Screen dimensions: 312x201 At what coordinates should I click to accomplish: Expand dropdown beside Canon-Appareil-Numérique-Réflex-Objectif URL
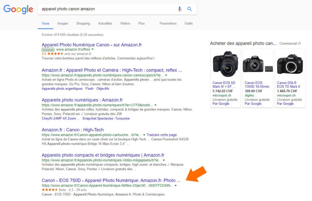click(x=176, y=186)
